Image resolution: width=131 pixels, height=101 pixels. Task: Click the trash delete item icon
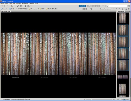pyautogui.click(x=129, y=9)
